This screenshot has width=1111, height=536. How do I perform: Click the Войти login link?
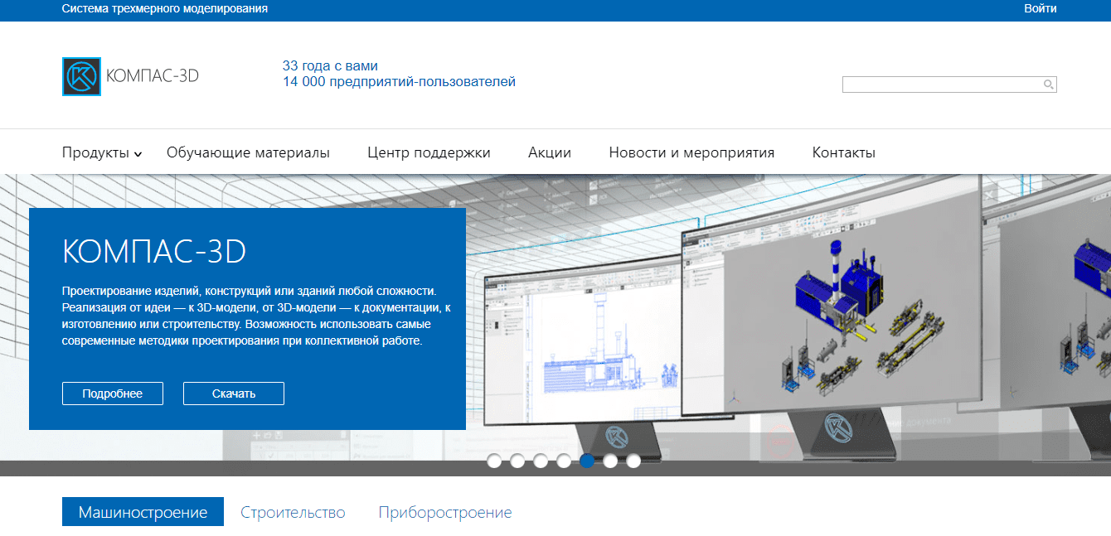tap(1041, 9)
